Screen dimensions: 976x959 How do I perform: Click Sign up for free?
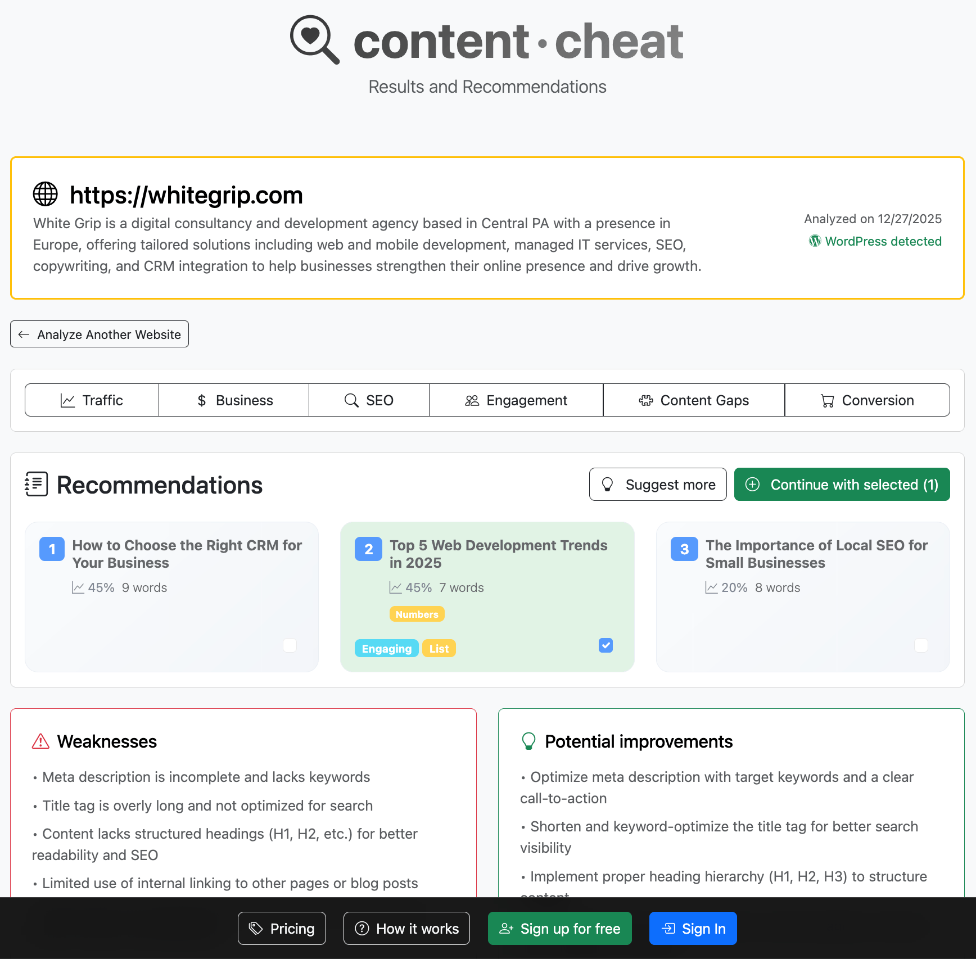559,928
